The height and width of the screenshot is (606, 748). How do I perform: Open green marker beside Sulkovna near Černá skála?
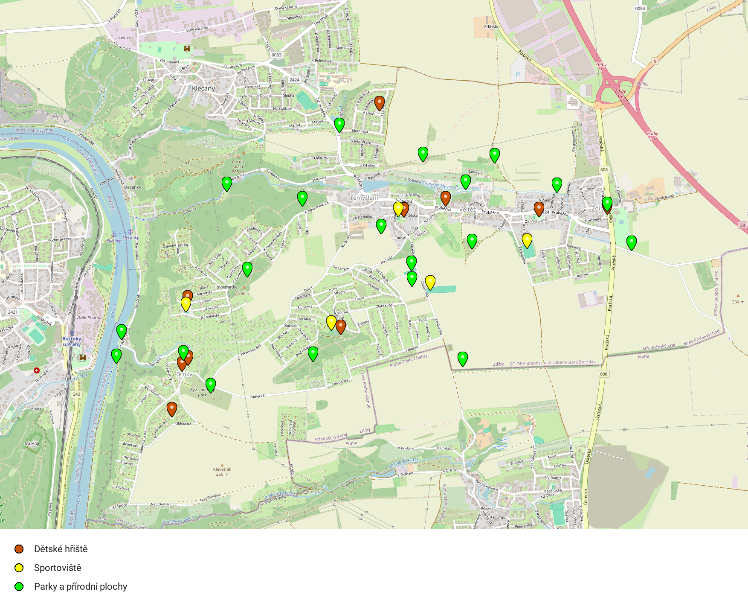(227, 184)
